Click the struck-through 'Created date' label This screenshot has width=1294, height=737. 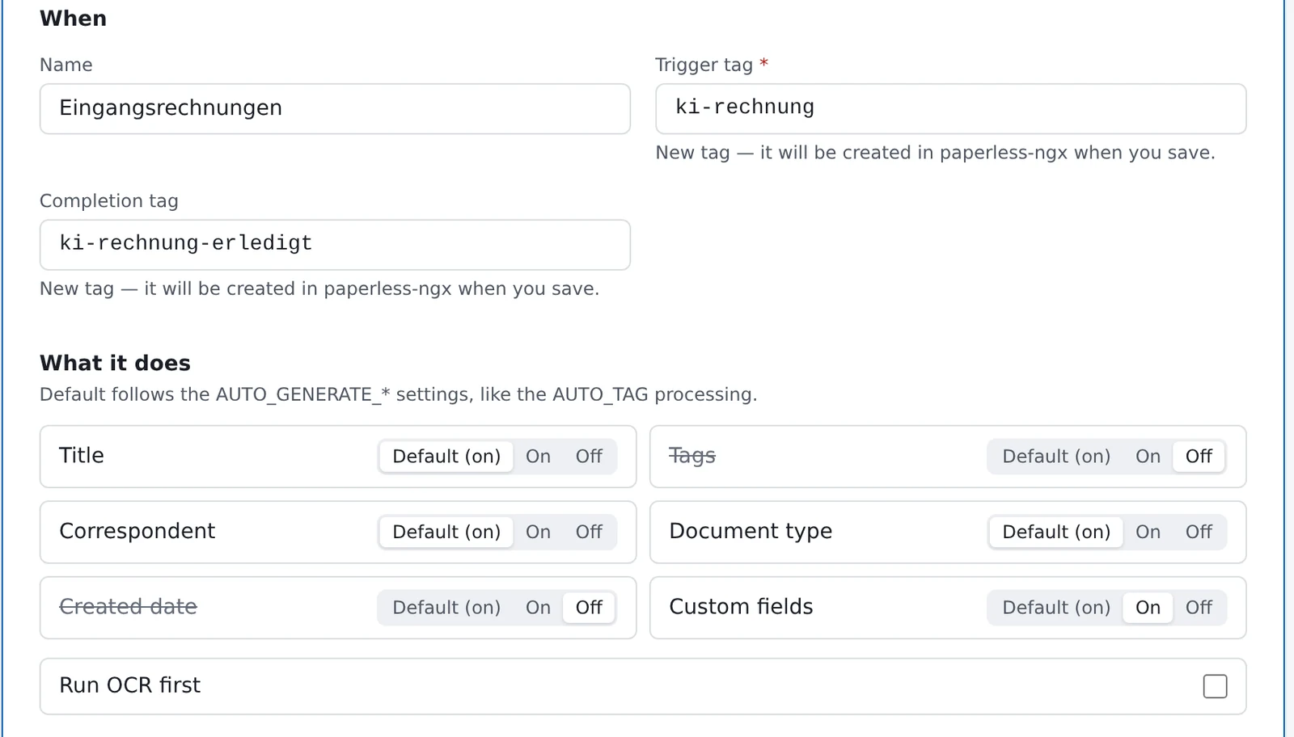(128, 606)
